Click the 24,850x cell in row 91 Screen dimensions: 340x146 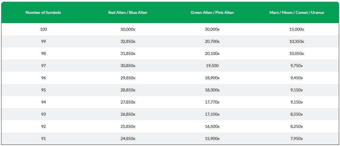click(128, 138)
